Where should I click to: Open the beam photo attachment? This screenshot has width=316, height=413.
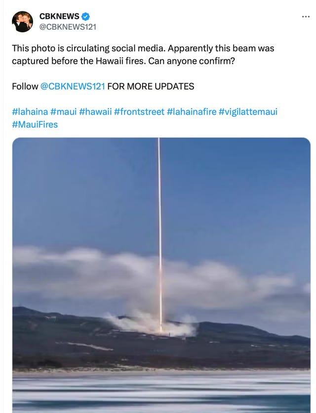161,275
